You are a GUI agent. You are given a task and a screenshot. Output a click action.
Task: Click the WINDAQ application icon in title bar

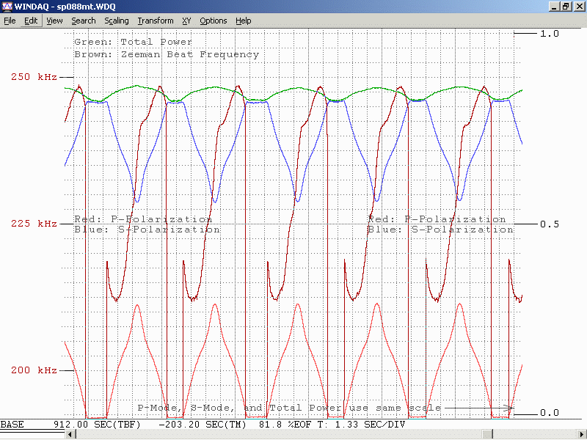pyautogui.click(x=7, y=6)
